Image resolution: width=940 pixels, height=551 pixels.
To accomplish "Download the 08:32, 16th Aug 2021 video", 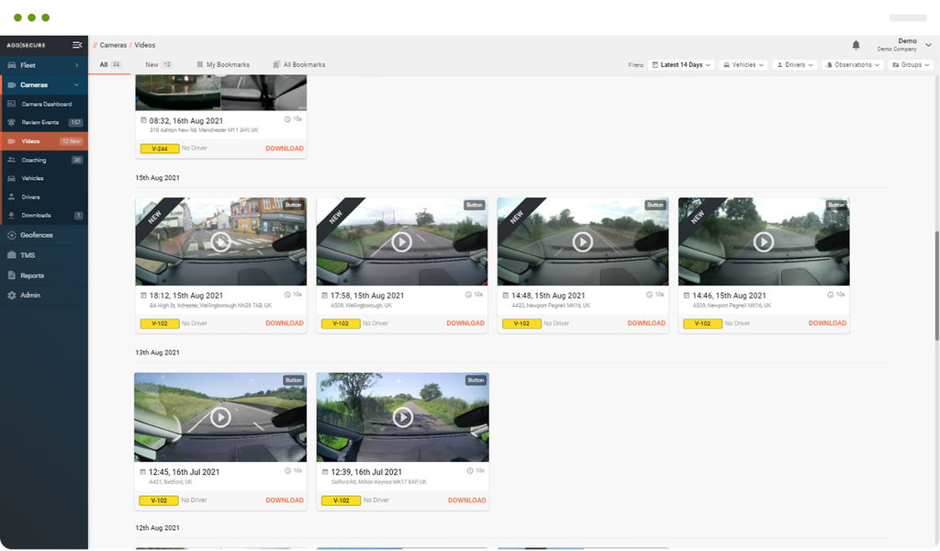I will (x=285, y=148).
